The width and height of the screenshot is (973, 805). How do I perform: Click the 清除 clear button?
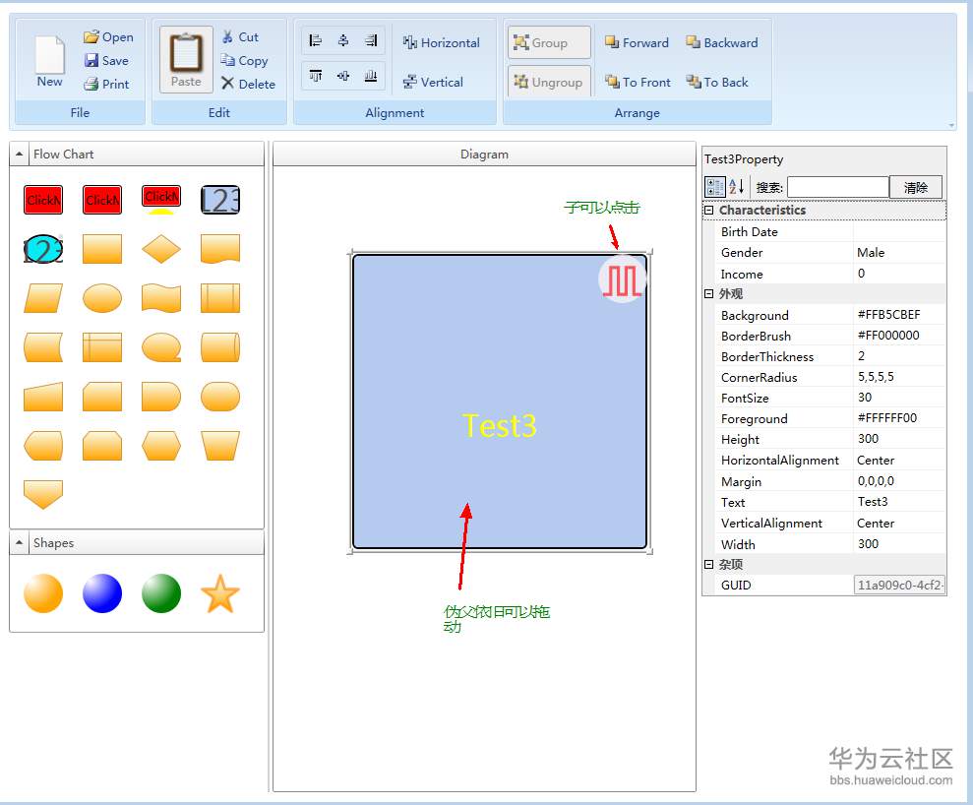915,187
